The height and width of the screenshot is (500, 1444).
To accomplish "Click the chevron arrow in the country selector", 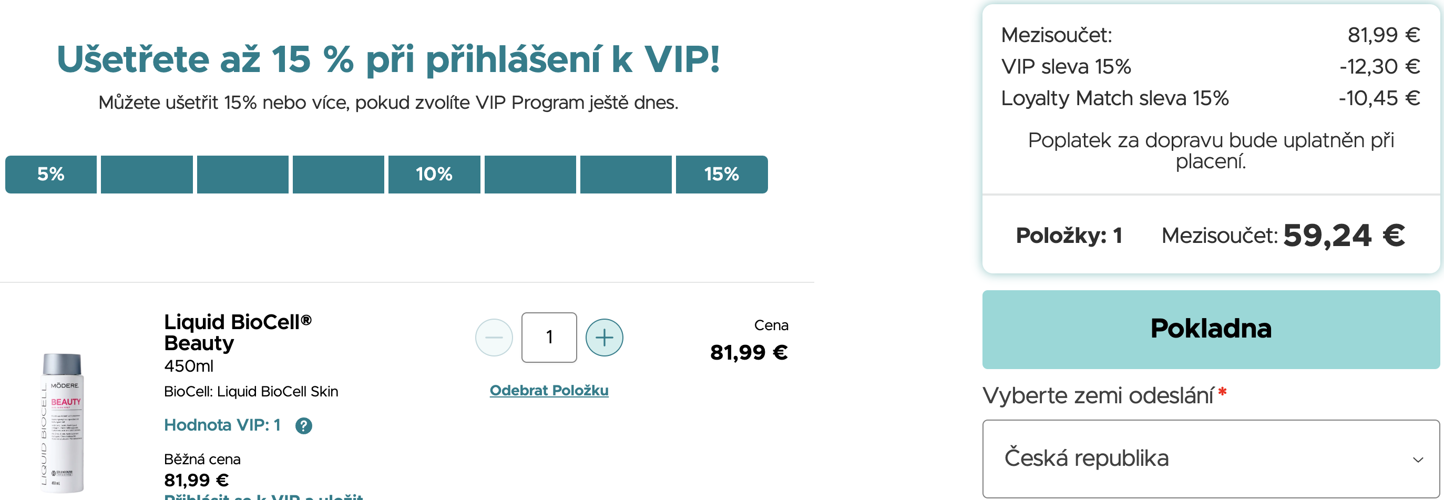I will (1418, 460).
